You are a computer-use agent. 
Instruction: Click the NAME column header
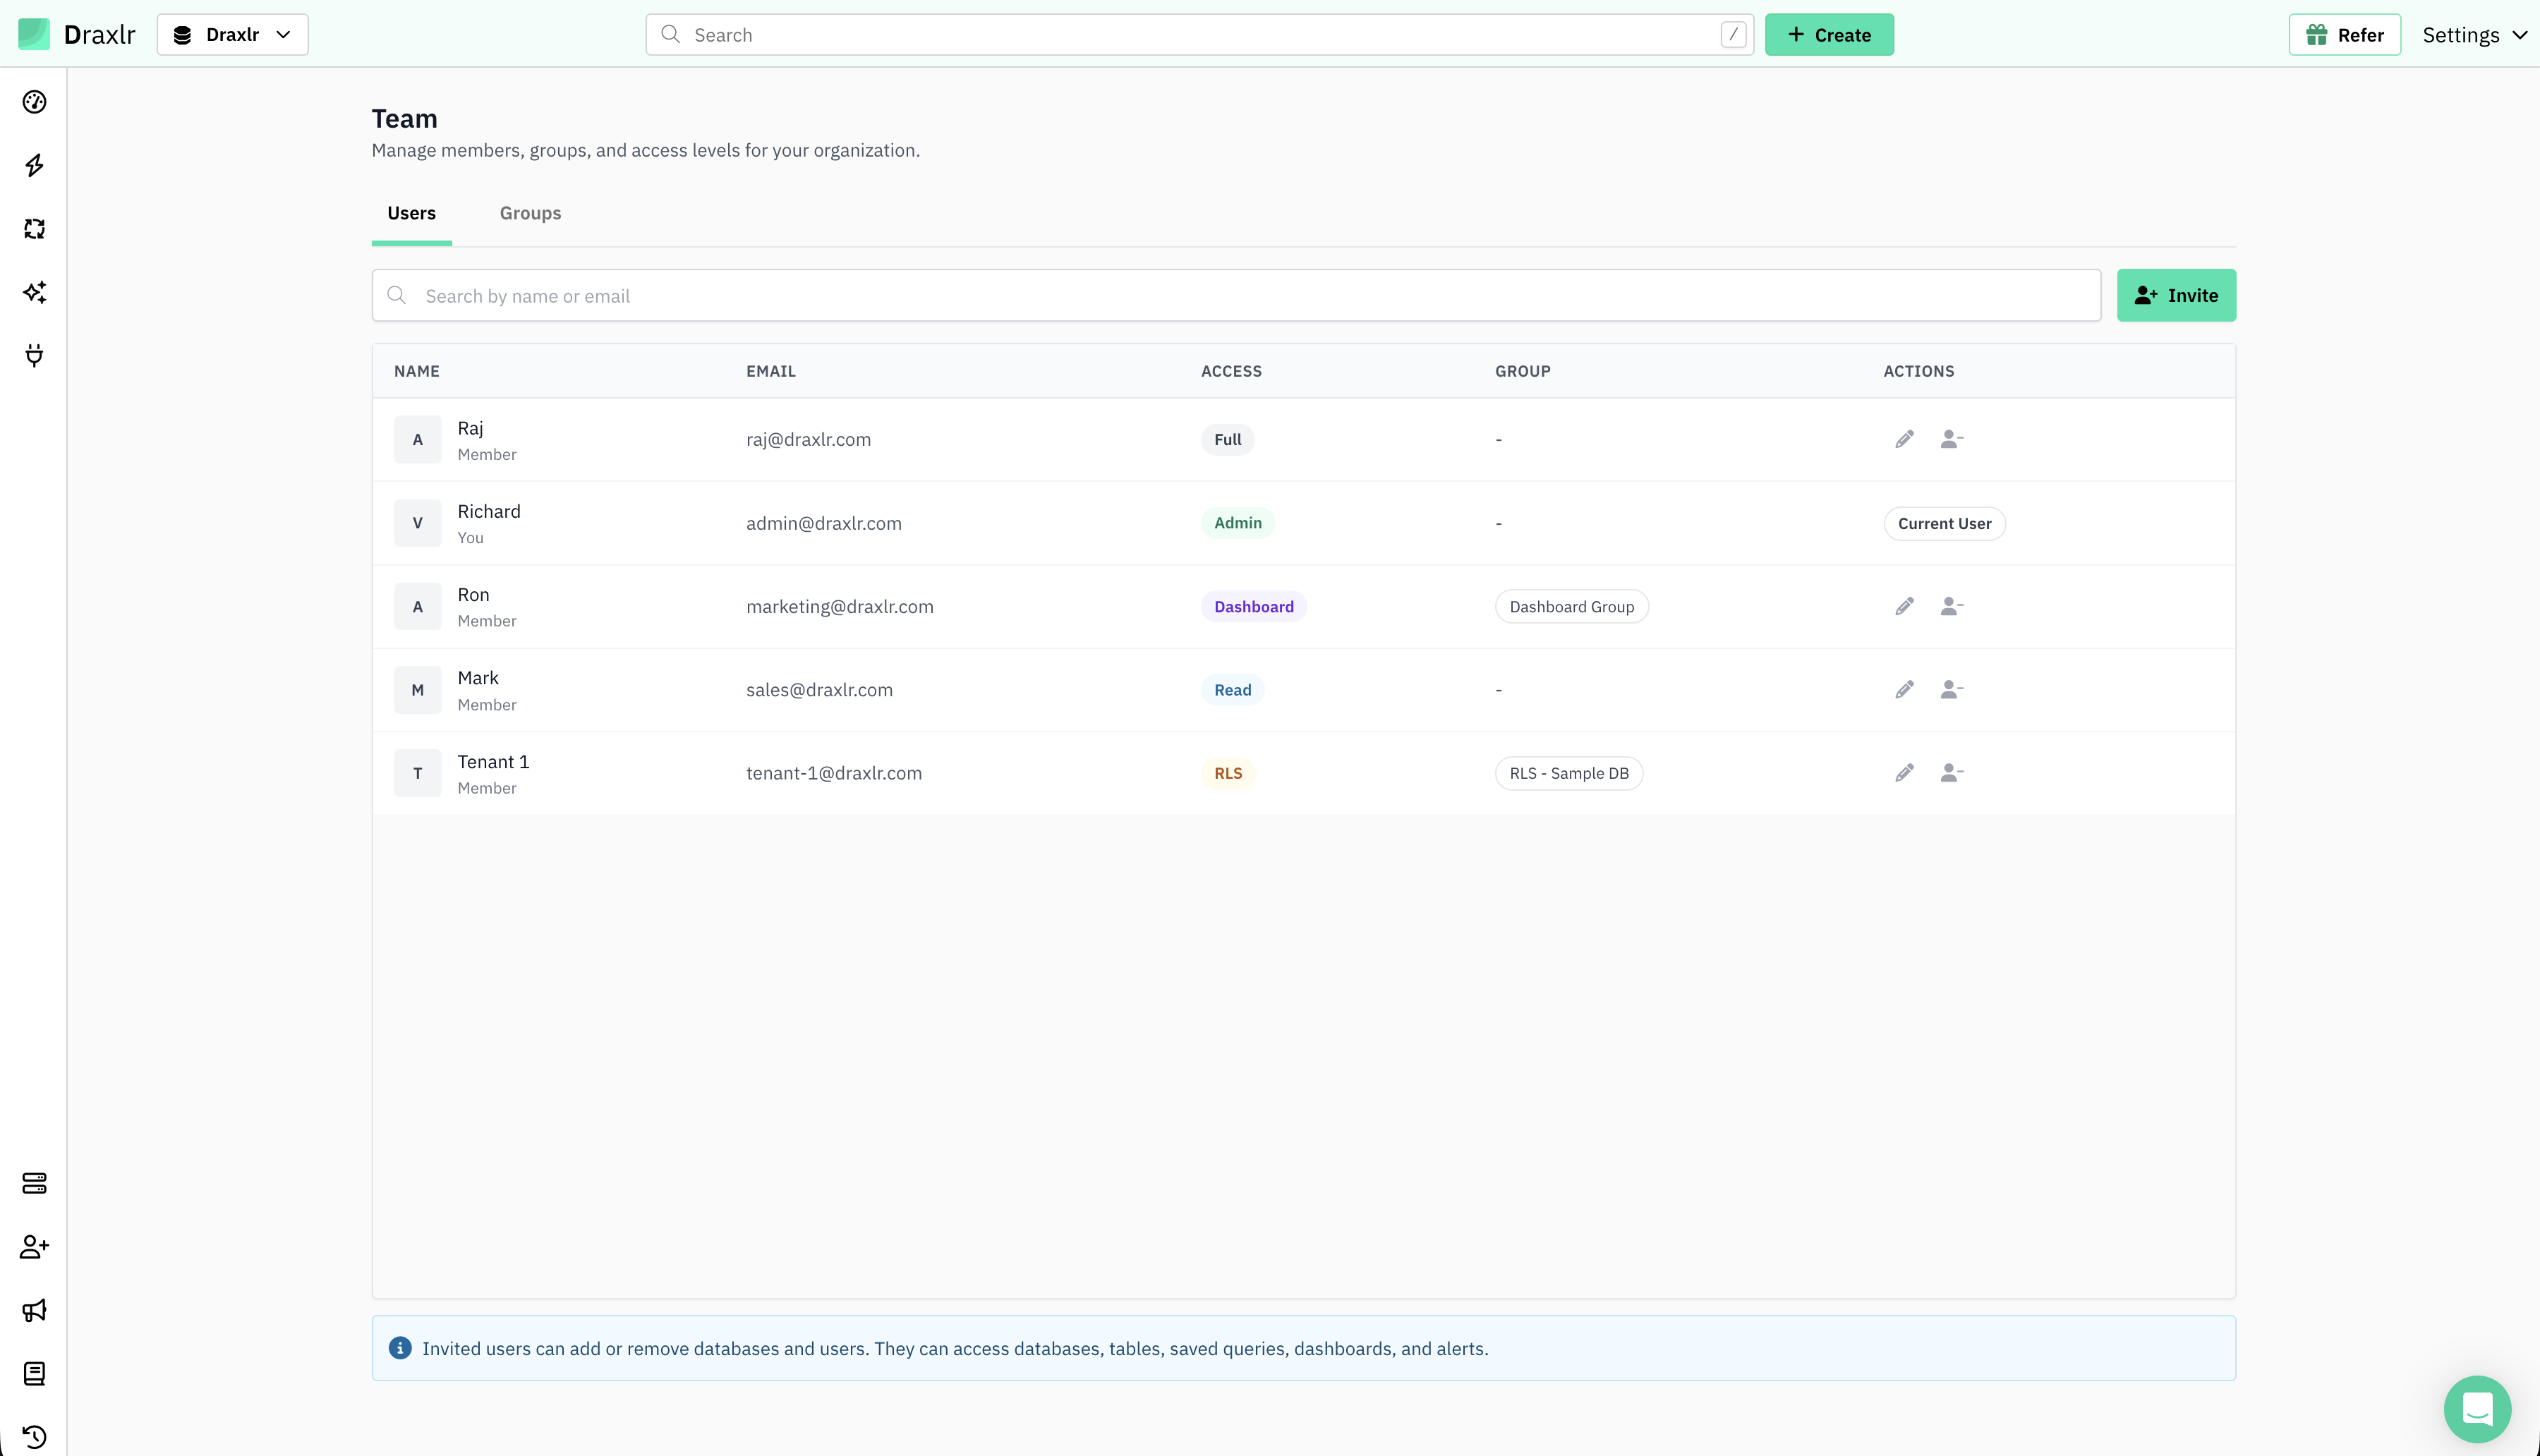click(416, 371)
